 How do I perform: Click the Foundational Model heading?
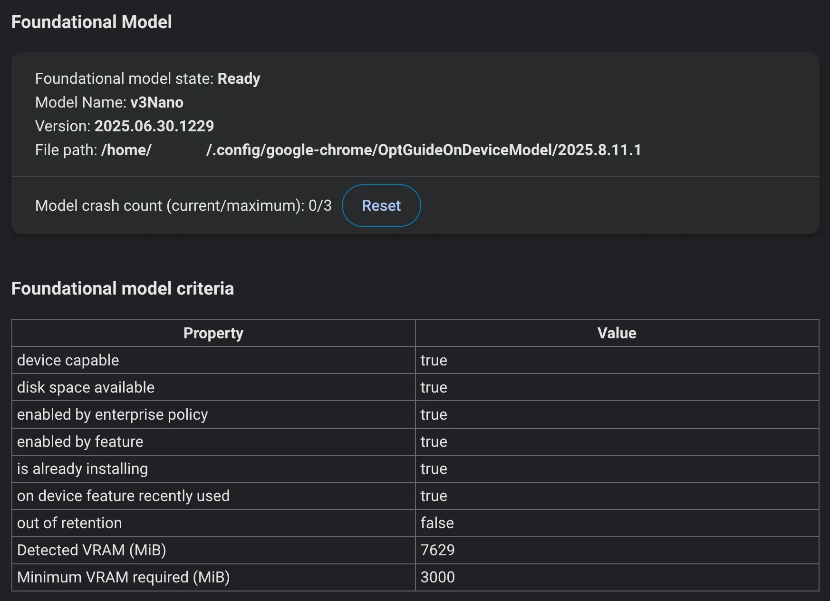tap(92, 21)
